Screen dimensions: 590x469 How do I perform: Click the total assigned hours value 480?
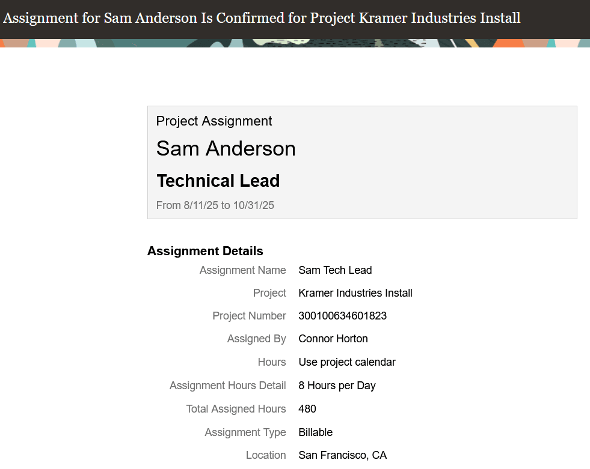click(x=307, y=409)
